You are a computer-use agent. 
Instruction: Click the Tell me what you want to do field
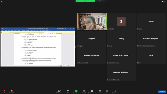pos(46,30)
